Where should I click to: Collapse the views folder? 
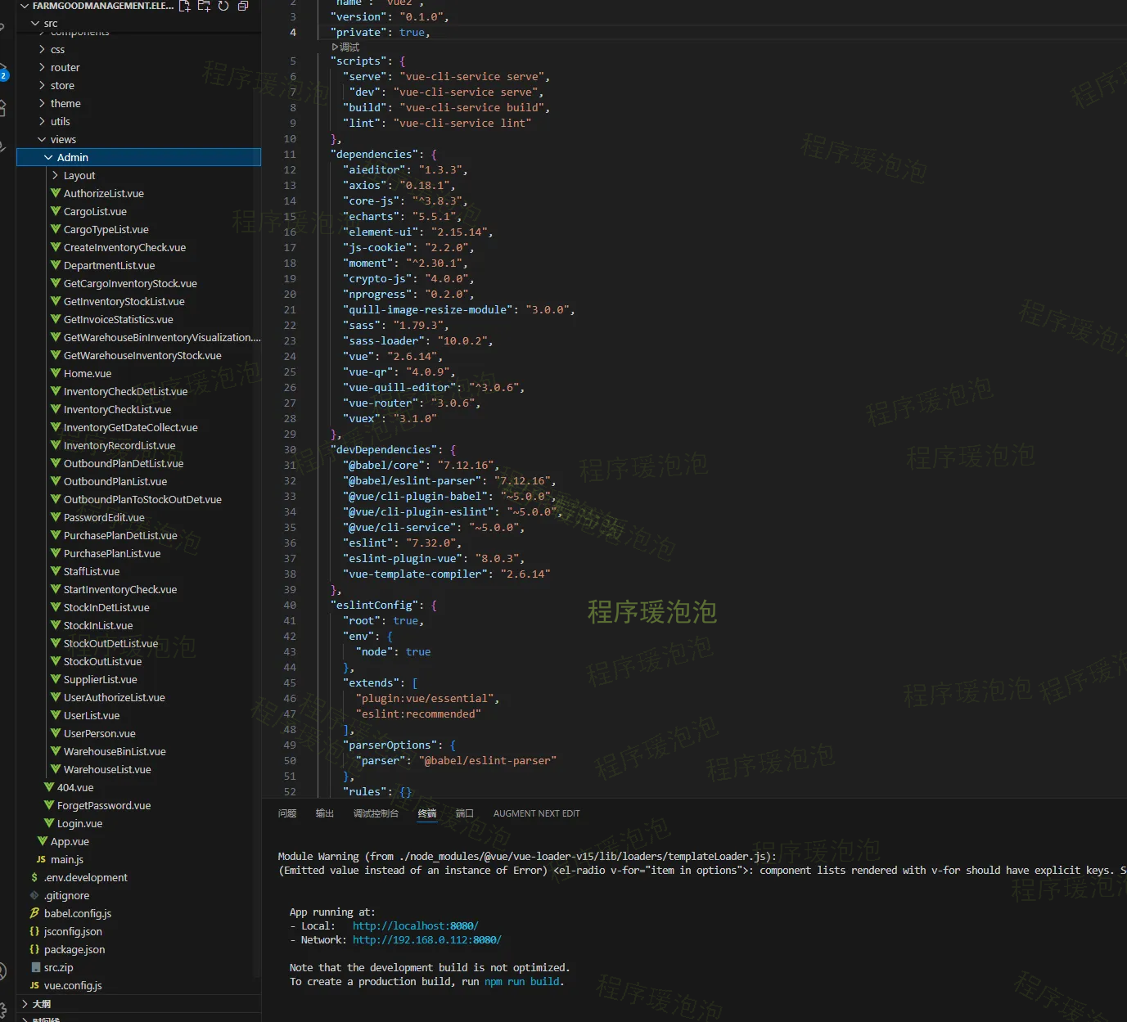pos(42,139)
